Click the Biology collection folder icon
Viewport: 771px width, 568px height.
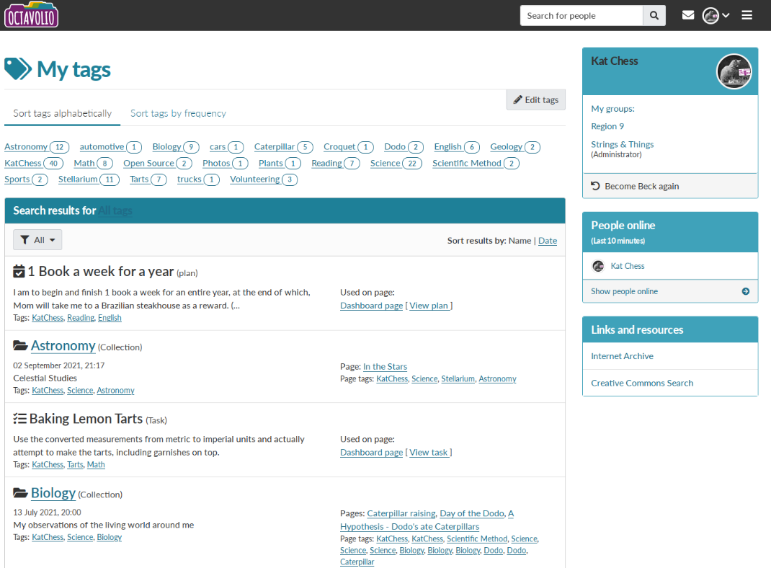(20, 494)
